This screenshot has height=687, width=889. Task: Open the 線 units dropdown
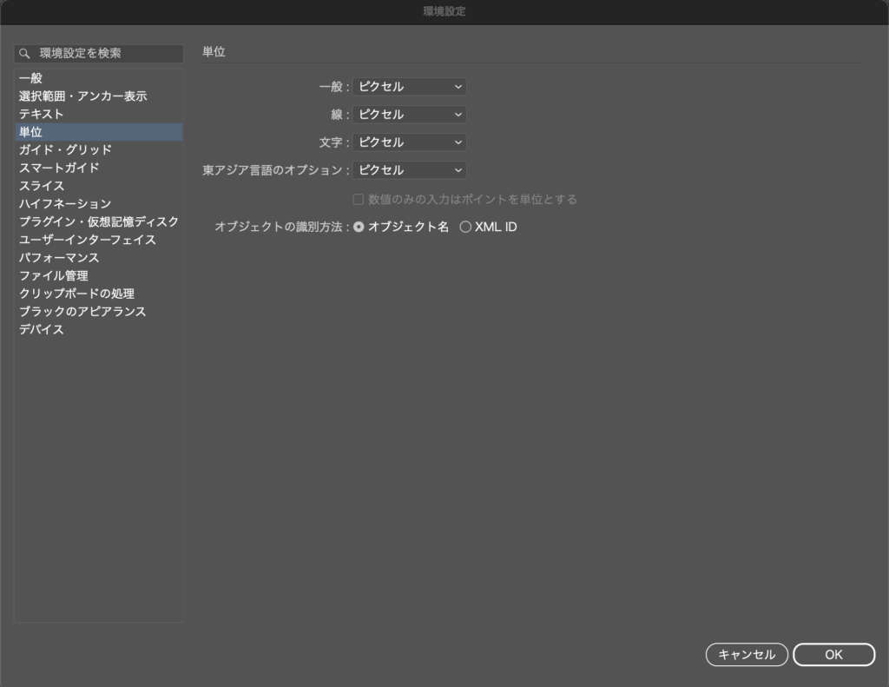pos(409,115)
